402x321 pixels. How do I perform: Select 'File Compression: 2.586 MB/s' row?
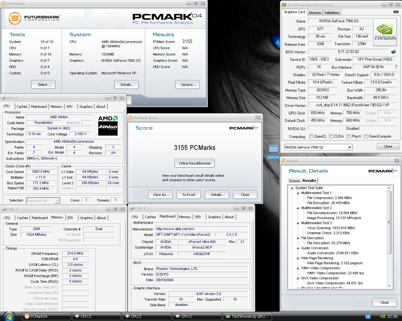329,198
